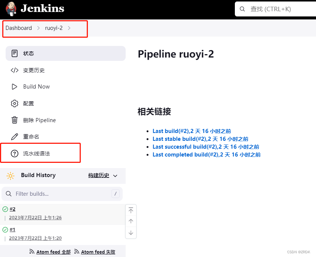Screen dimensions: 316x257
Task: Focus the Filter builds input
Action: click(x=62, y=194)
